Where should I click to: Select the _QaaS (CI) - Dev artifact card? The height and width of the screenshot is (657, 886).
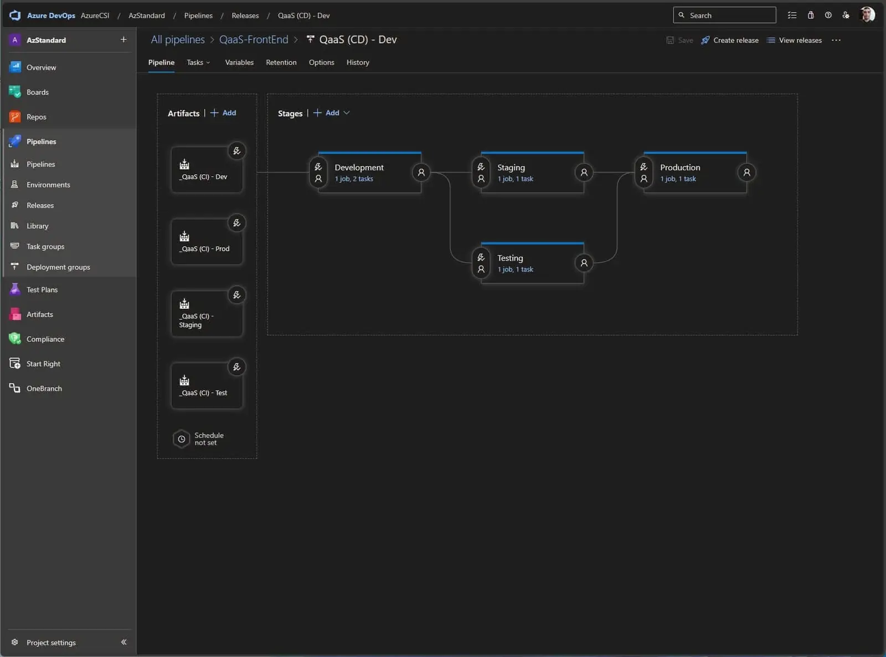(207, 170)
